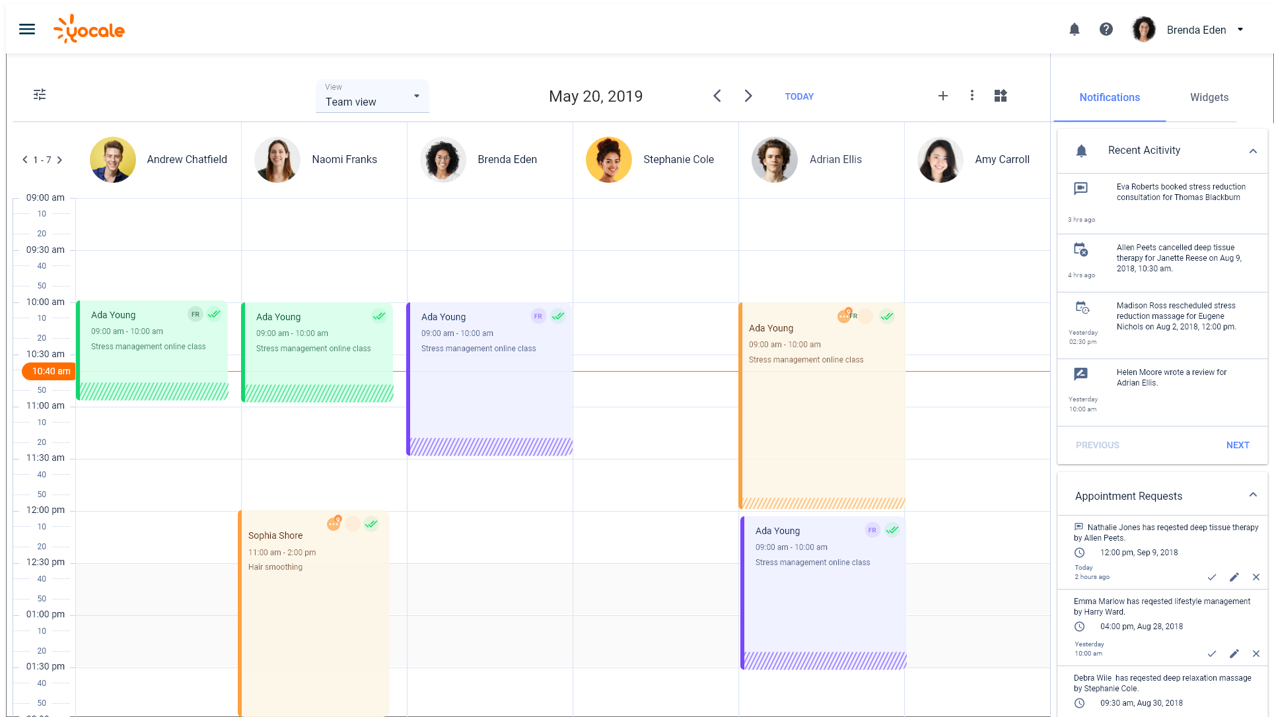1274x717 pixels.
Task: Click the widgets dashboard grid icon
Action: tap(1001, 96)
